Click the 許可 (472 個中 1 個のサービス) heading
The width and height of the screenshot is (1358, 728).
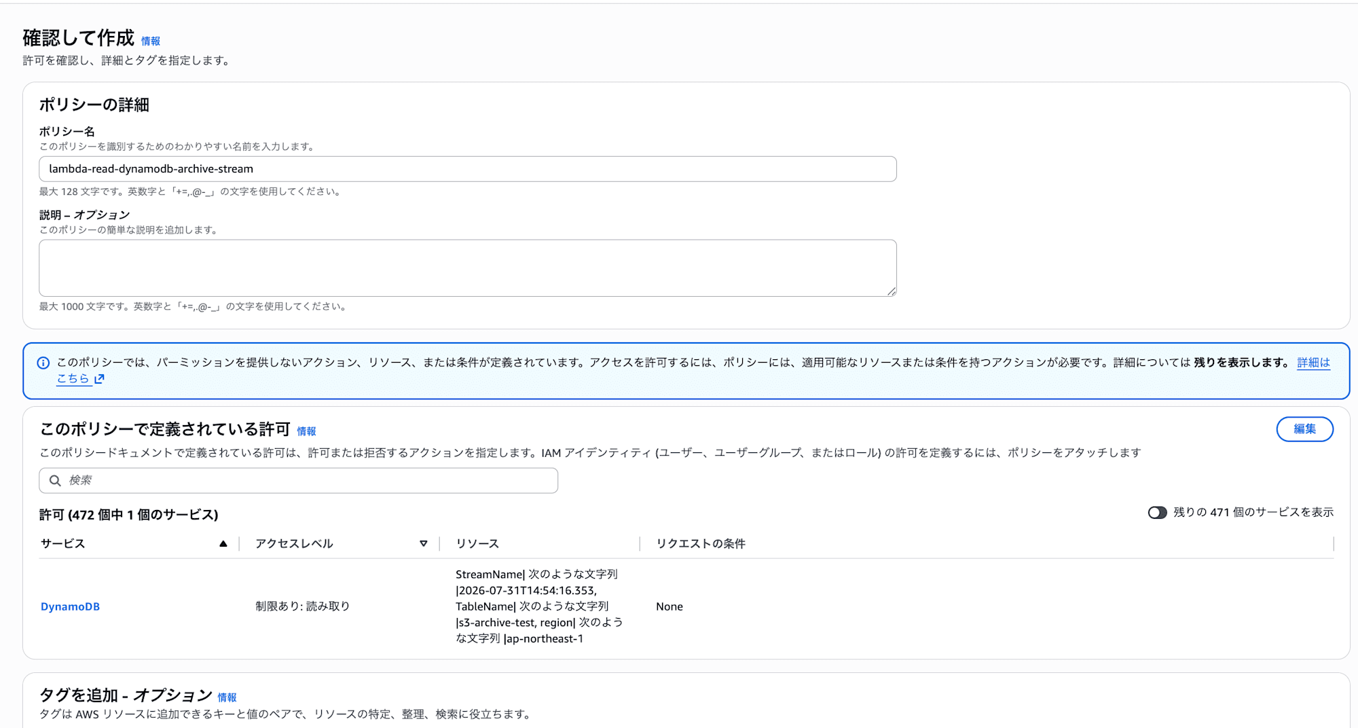click(x=129, y=515)
